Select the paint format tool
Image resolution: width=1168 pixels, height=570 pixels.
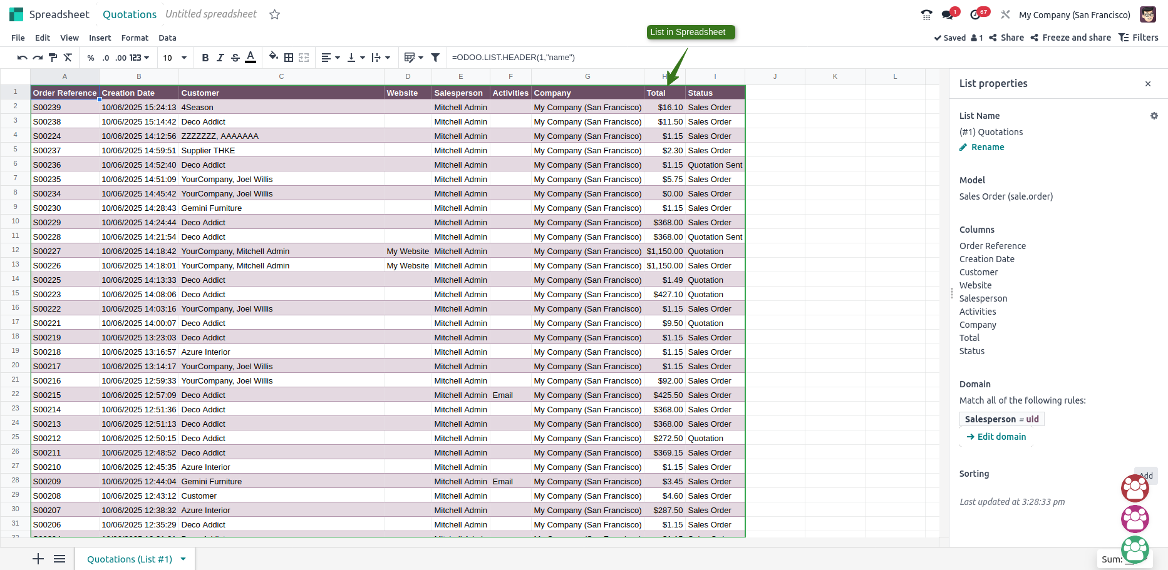click(x=53, y=58)
